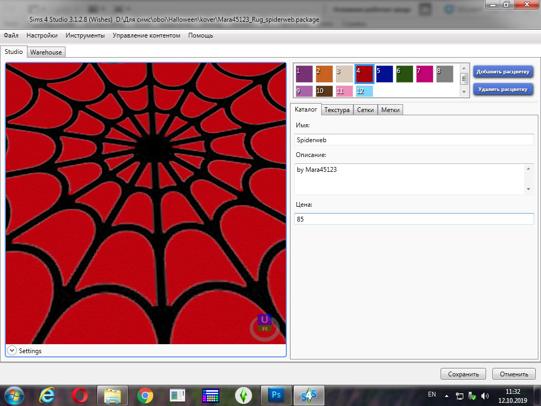
Task: Click the Описание scroll-up arrow
Action: pyautogui.click(x=528, y=169)
